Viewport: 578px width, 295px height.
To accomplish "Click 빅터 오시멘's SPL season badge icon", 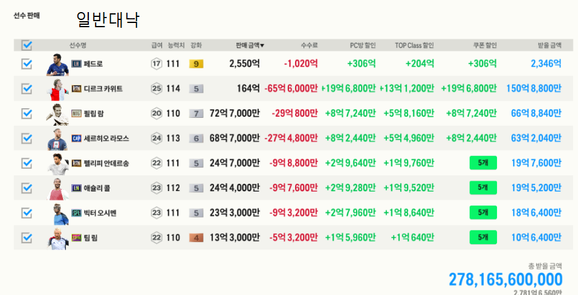I will click(76, 213).
